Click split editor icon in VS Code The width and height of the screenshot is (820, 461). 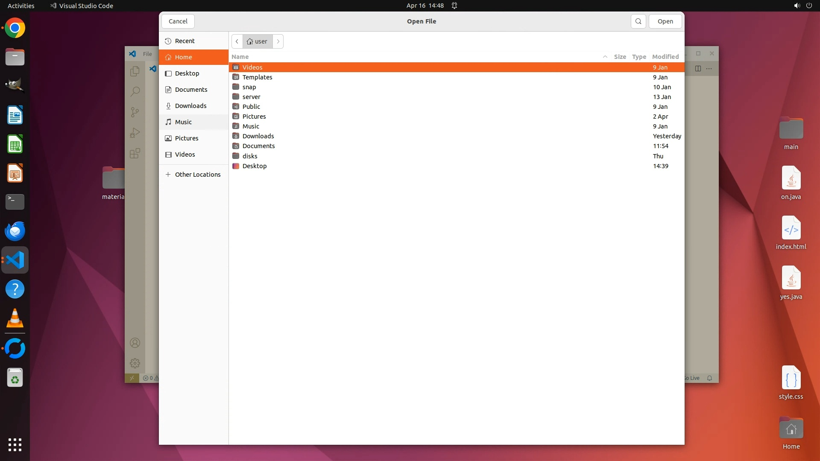click(698, 68)
